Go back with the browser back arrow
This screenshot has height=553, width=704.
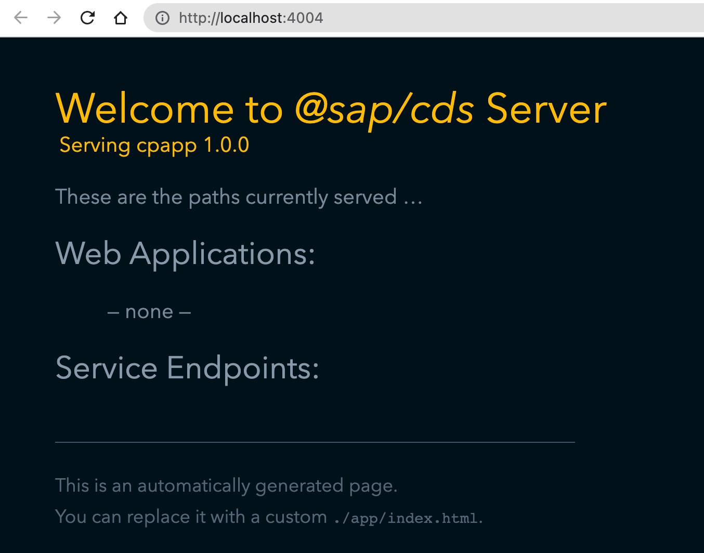[21, 18]
